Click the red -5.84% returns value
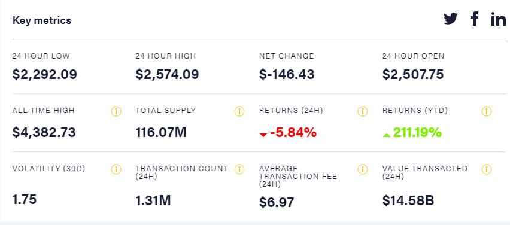This screenshot has width=510, height=225. click(288, 133)
